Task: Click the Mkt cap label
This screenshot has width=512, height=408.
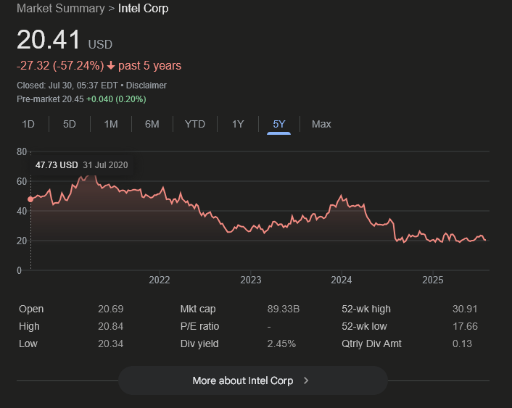Action: (x=198, y=309)
